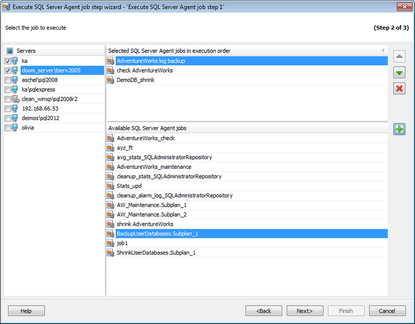The width and height of the screenshot is (415, 324).
Task: Select the AdventureWorks log backup job row
Action: pos(252,61)
